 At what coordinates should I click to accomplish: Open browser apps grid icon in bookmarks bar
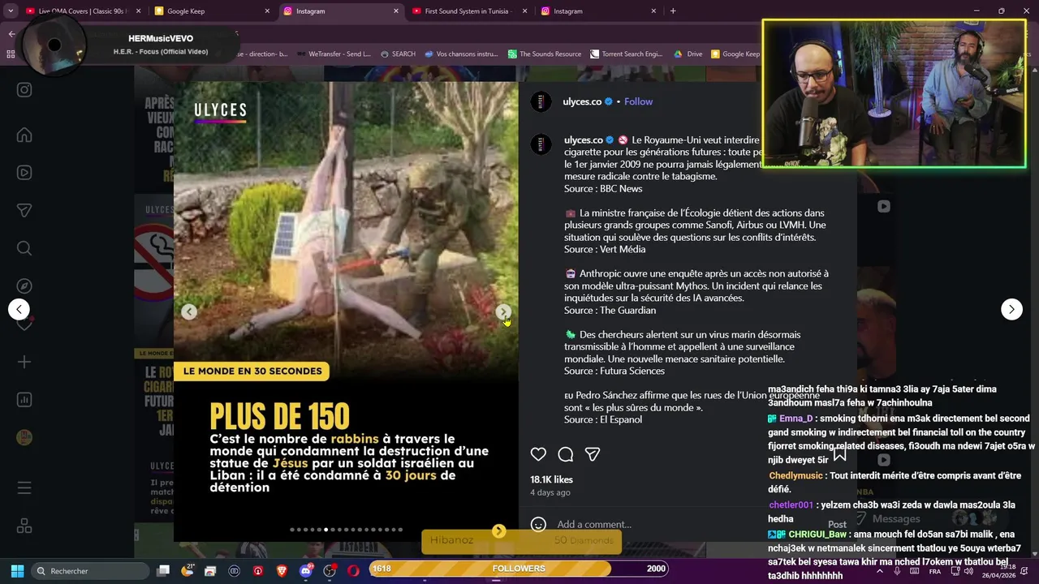coord(11,54)
